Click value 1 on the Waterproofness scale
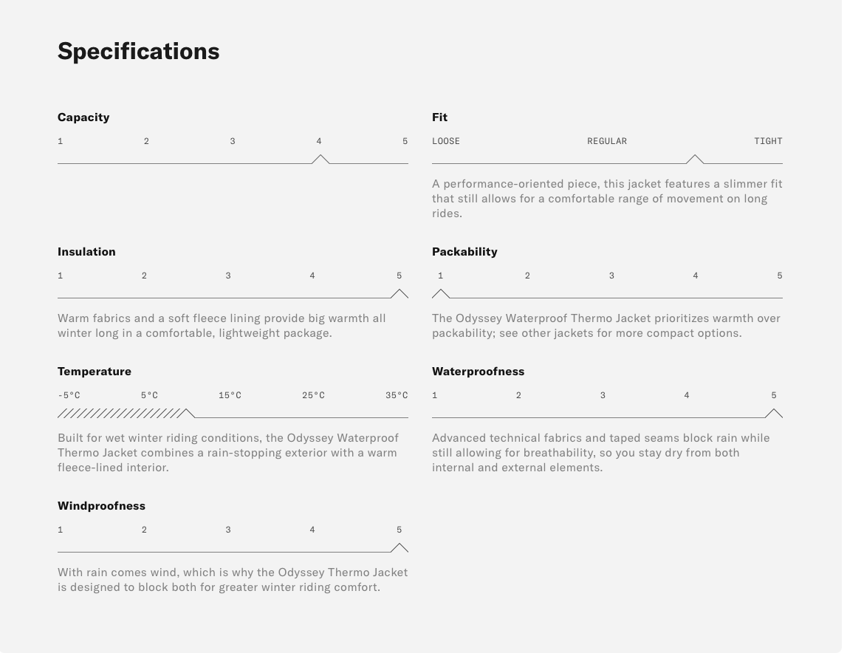 (x=435, y=395)
